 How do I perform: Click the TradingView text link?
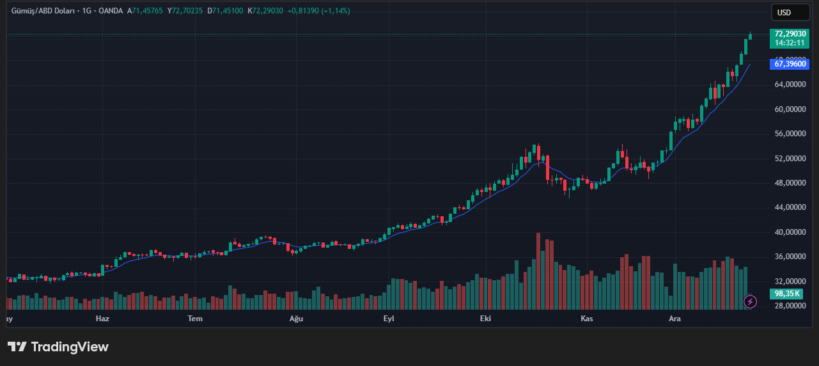point(70,347)
